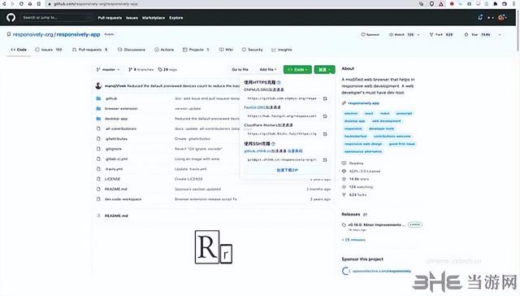
Task: Click the browser reload button
Action: (x=21, y=3)
